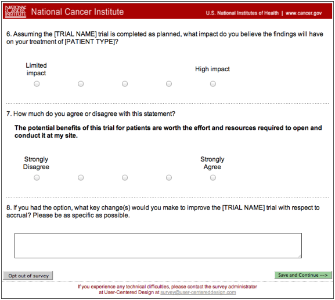
Task: Click question 7 'How much do you agree' text
Action: click(91, 114)
